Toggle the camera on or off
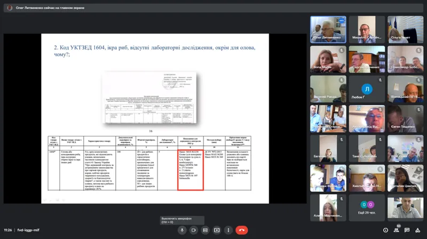Image resolution: width=427 pixels, height=239 pixels. pos(194,230)
